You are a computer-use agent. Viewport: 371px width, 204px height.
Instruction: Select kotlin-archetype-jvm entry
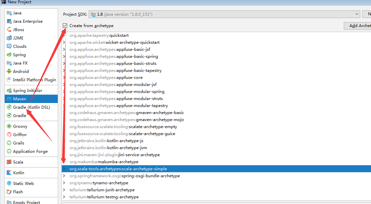click(108, 148)
